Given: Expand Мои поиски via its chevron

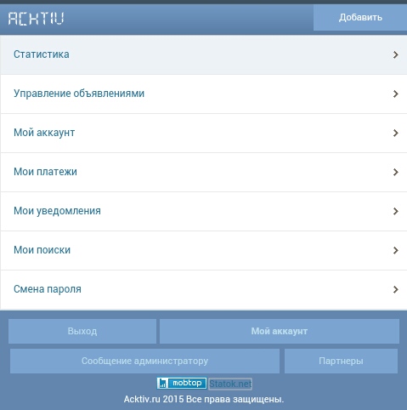Looking at the screenshot, I should tap(396, 250).
